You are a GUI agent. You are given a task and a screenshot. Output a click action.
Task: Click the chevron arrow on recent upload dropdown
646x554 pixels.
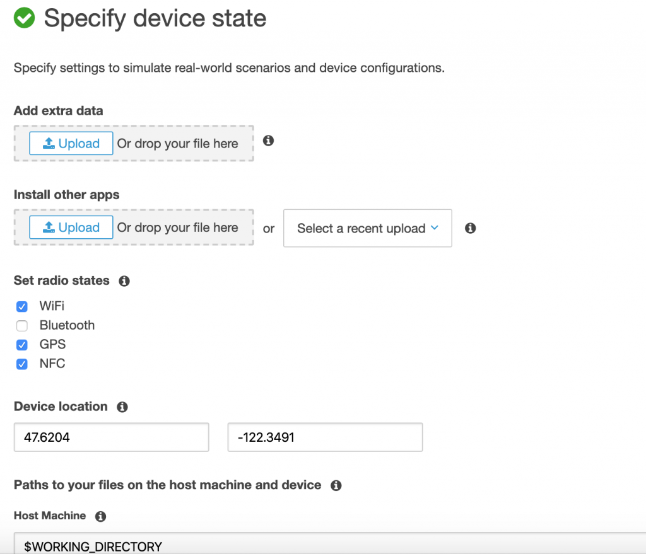tap(434, 228)
